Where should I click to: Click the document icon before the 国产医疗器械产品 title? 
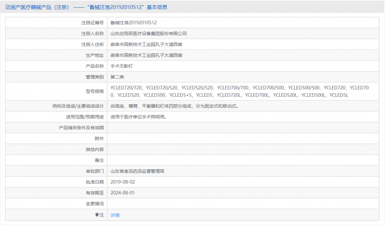coord(8,7)
